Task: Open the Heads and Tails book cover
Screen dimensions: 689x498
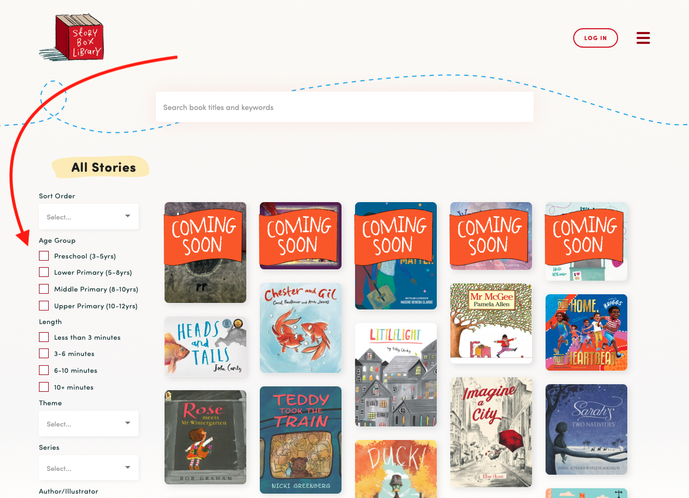Action: click(205, 347)
